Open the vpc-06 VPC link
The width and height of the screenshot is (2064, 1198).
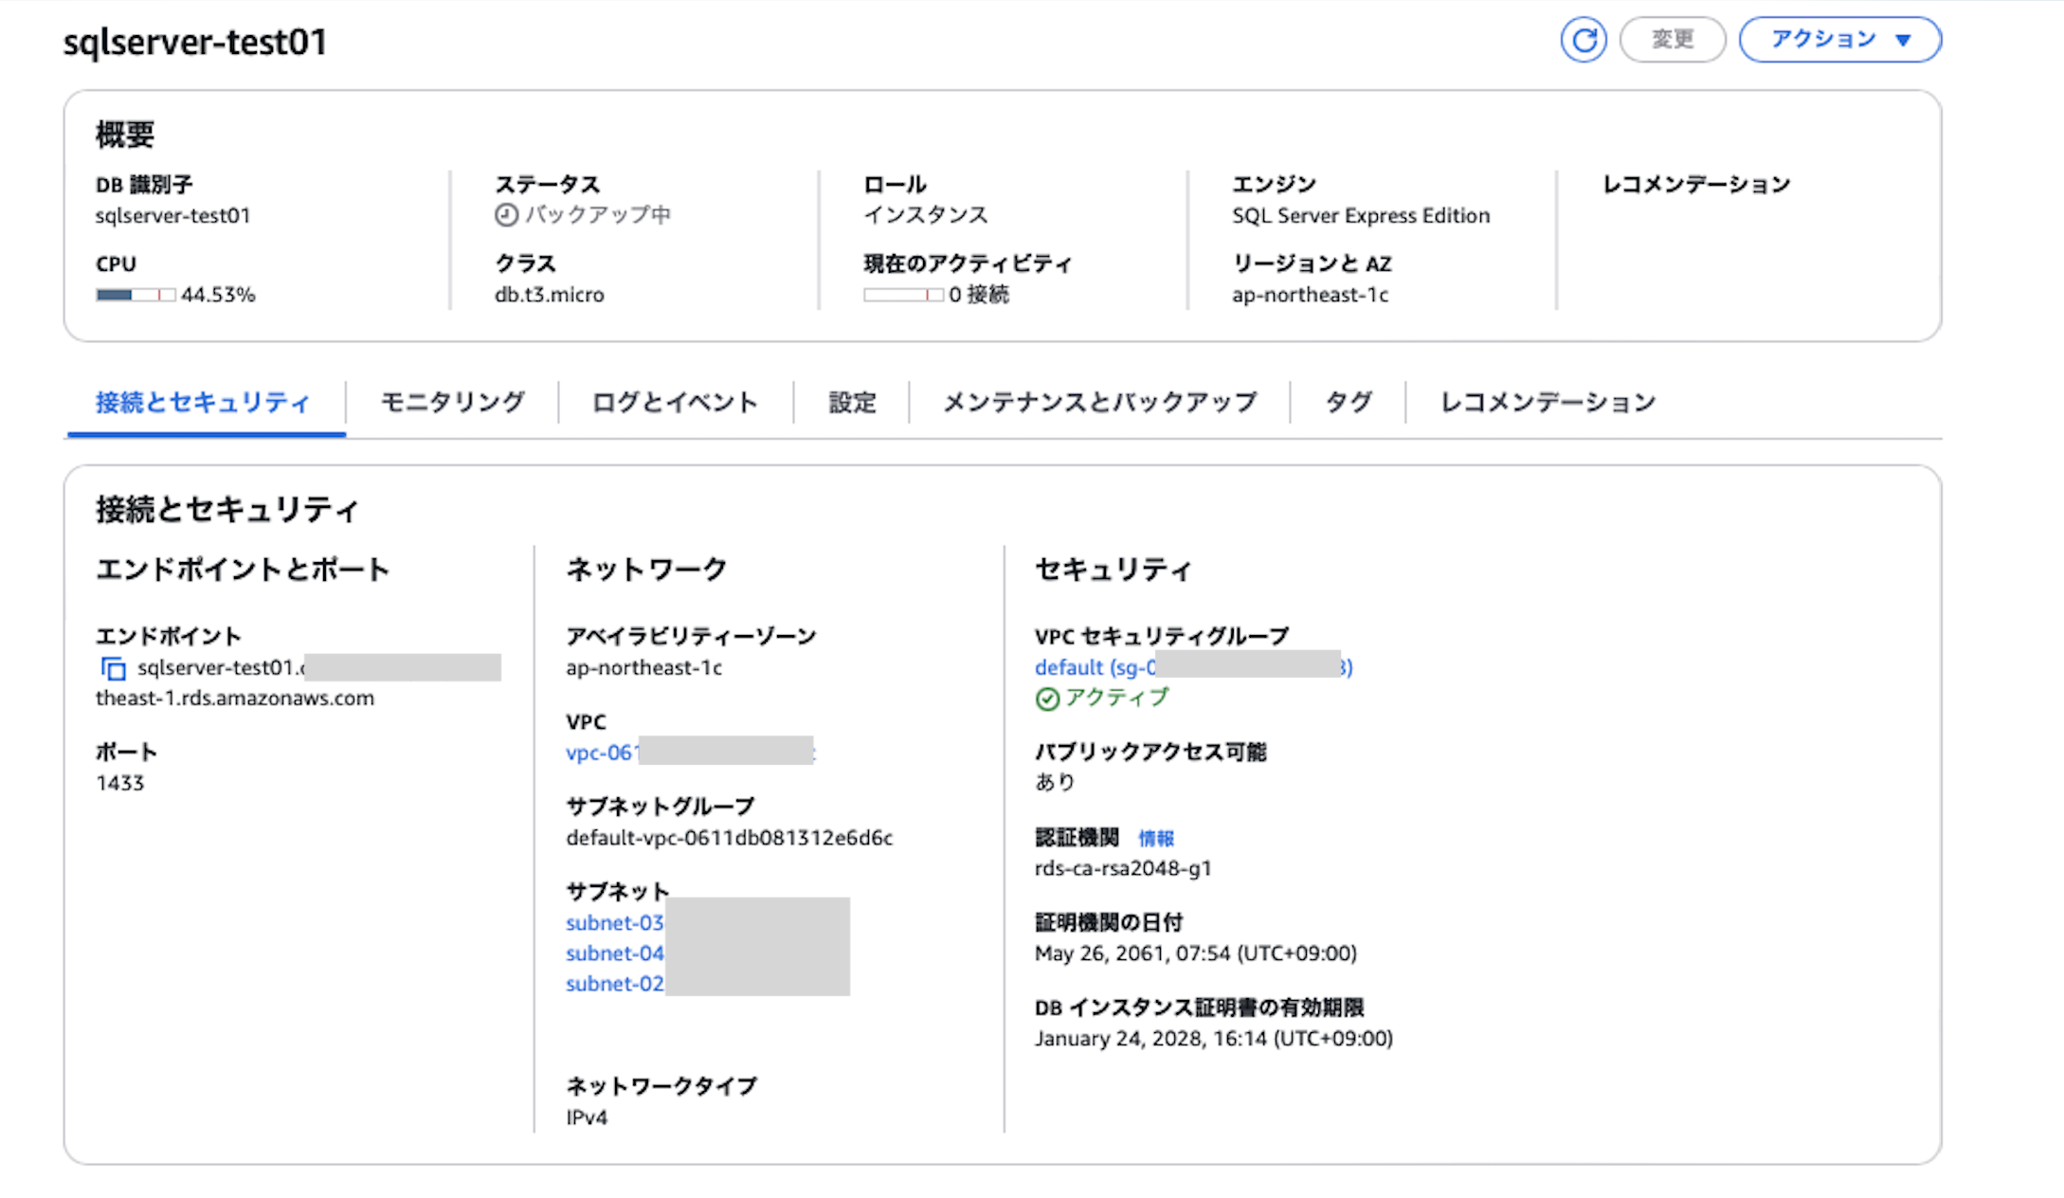(691, 753)
